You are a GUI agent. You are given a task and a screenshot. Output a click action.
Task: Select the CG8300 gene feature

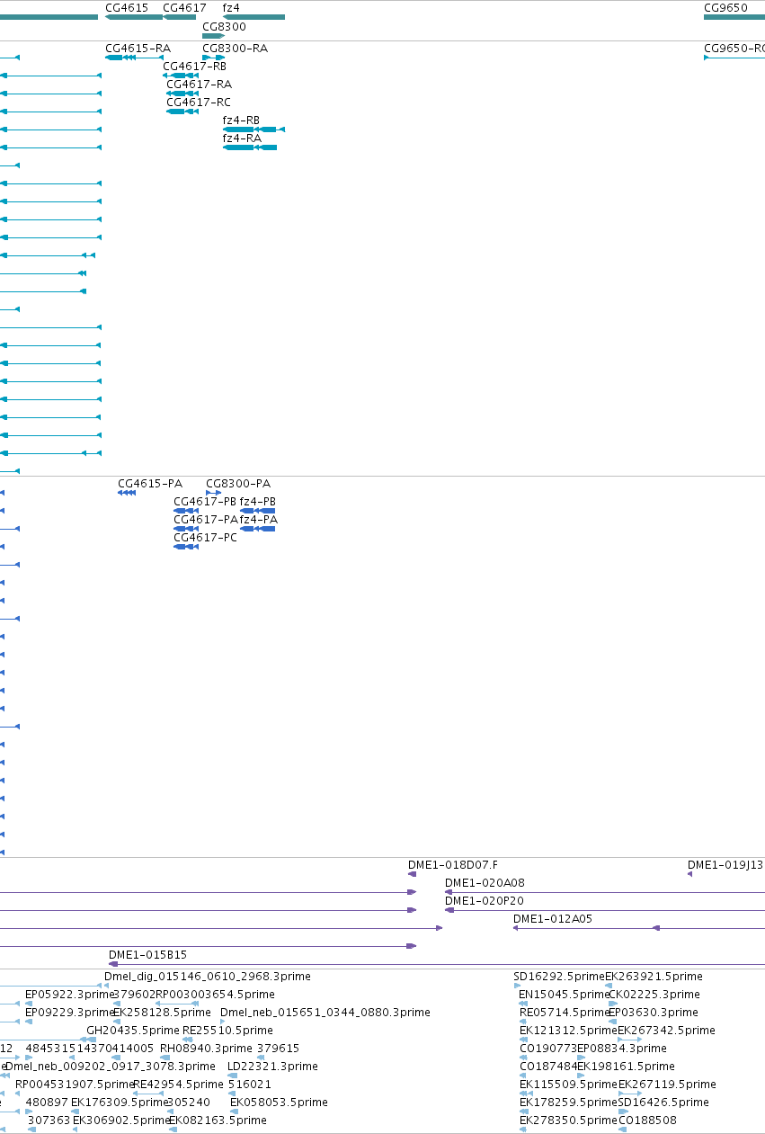tap(213, 36)
